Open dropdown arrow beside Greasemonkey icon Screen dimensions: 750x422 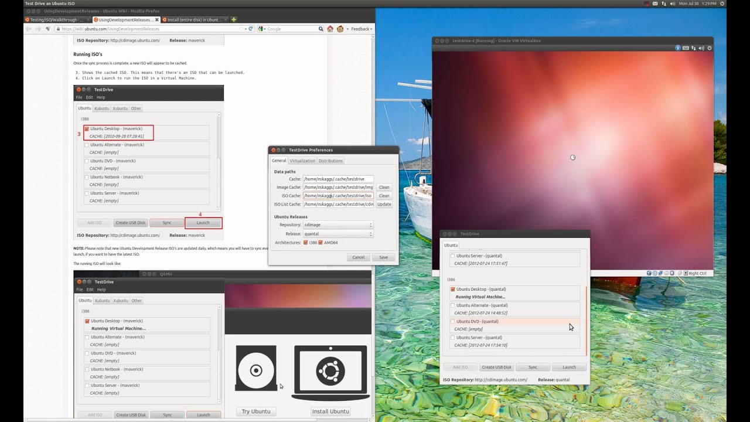(347, 29)
